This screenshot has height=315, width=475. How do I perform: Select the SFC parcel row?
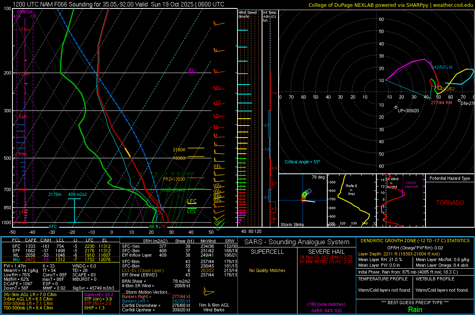click(x=61, y=246)
